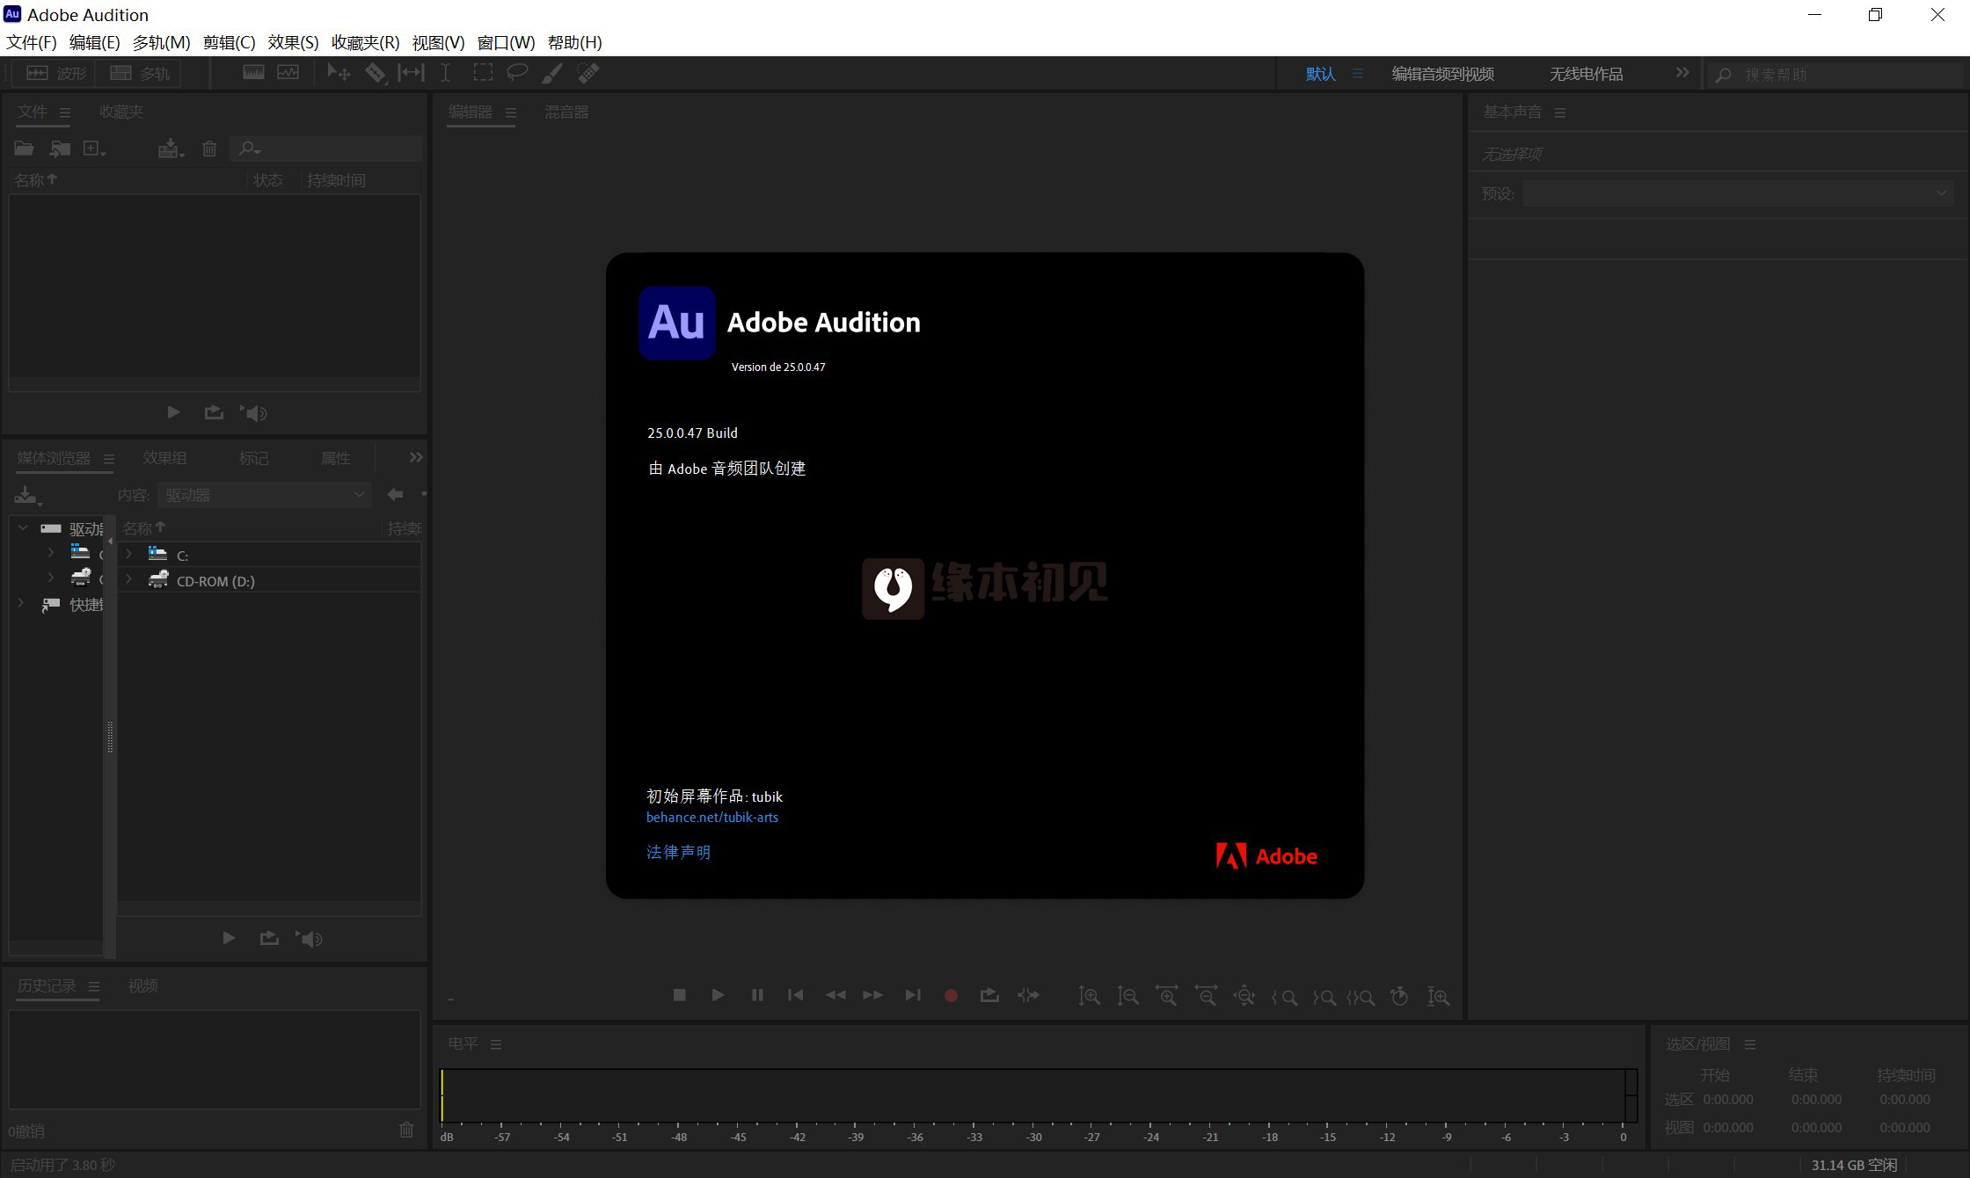This screenshot has height=1178, width=1970.
Task: Click the Marquee selection tool
Action: (x=483, y=73)
